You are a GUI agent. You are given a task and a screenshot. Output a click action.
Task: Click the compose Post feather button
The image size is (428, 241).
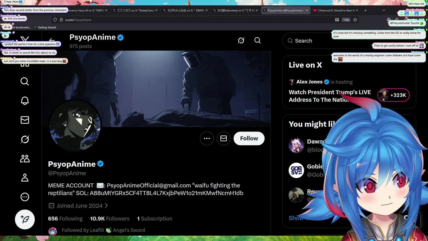(x=25, y=219)
